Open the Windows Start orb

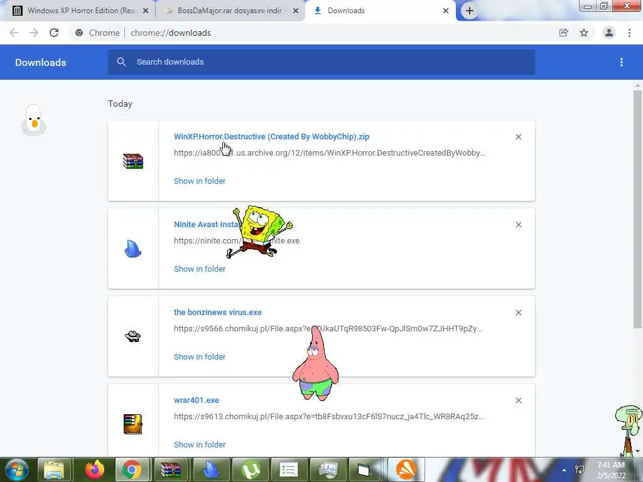click(x=17, y=469)
